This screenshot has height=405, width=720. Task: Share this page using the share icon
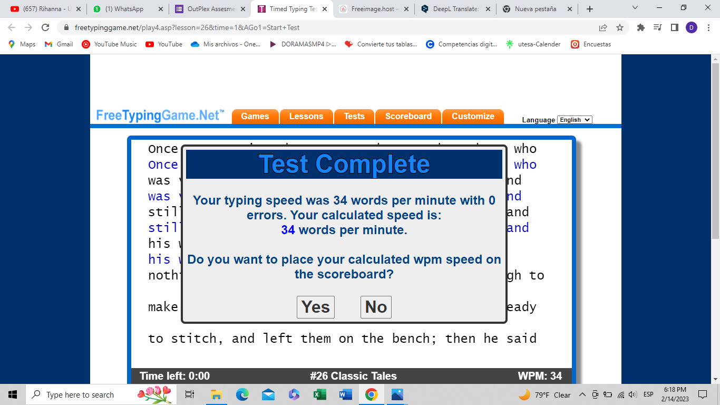coord(603,27)
